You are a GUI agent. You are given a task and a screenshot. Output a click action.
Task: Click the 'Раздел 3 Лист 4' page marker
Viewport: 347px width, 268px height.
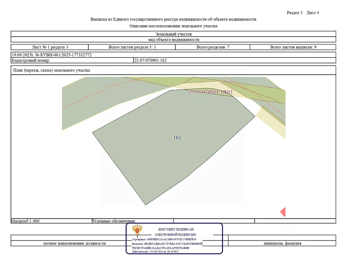pyautogui.click(x=303, y=13)
